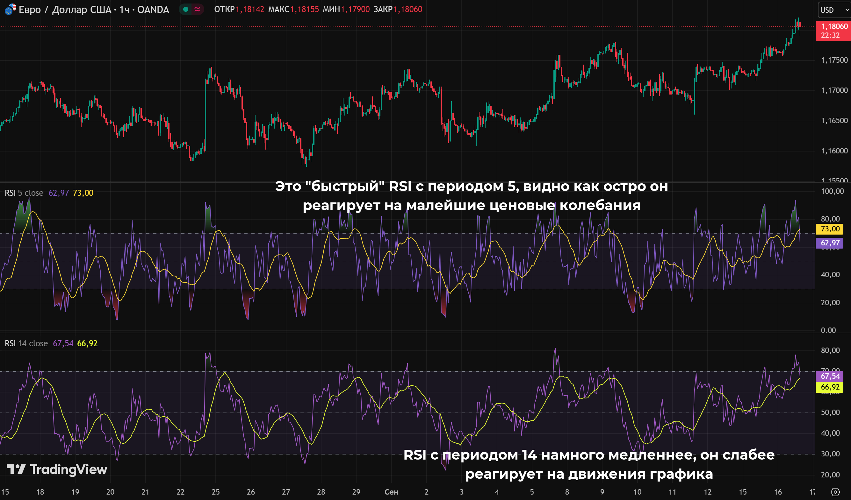851x500 pixels.
Task: Click the purple 62,97 RSI scale label
Action: click(x=830, y=243)
